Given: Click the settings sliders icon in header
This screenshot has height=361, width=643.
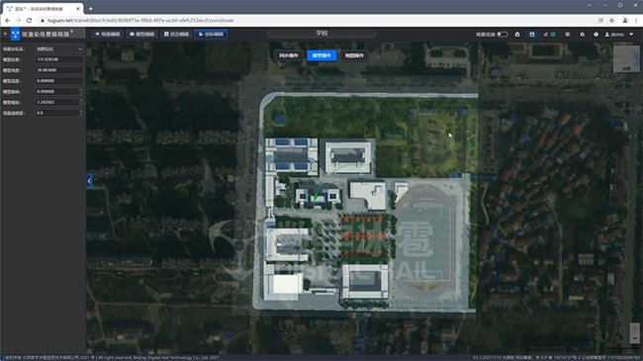Looking at the screenshot, I should coord(568,35).
